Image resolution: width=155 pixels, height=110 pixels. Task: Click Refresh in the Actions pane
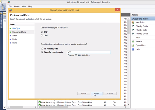tap(139, 42)
